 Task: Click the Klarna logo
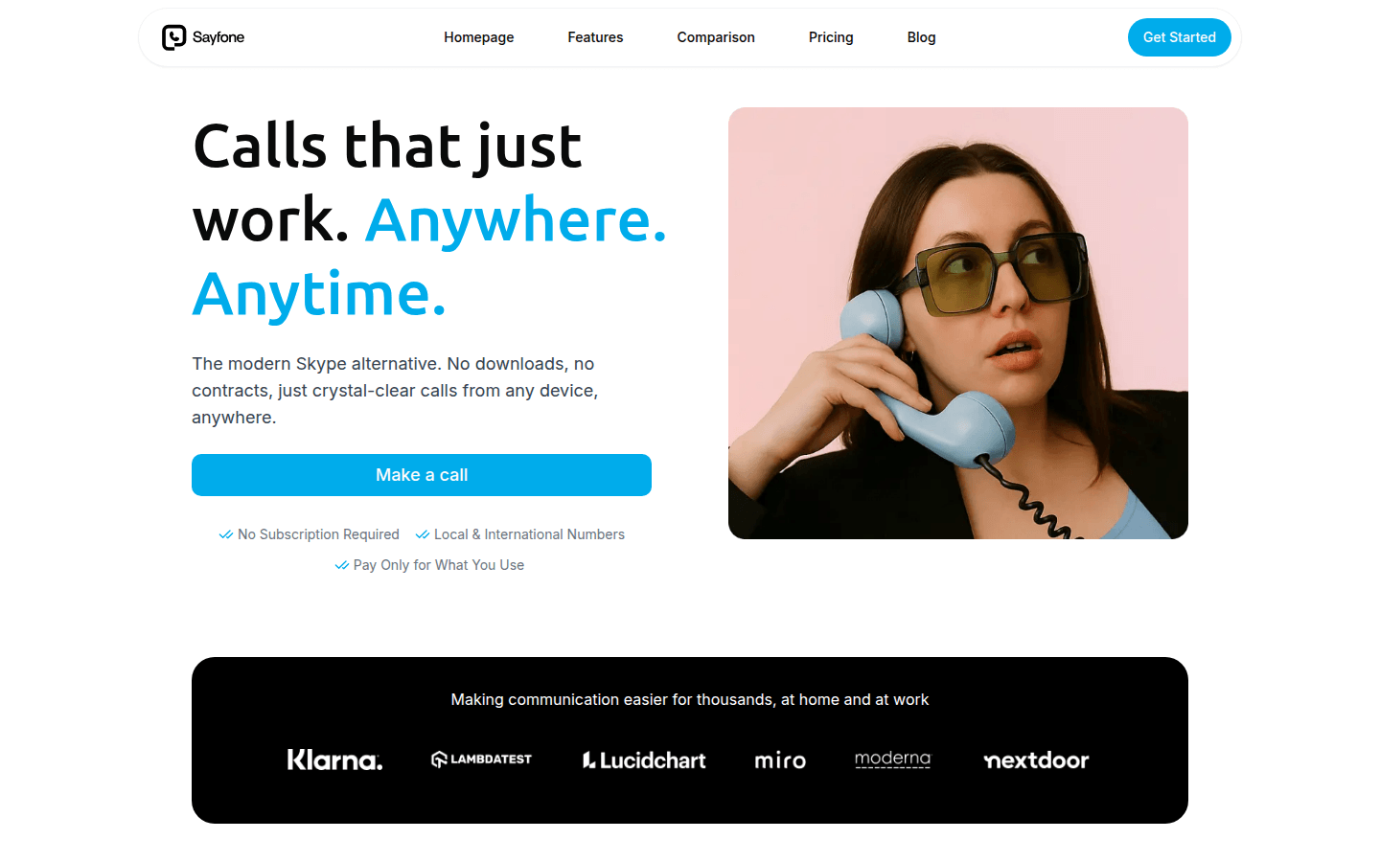[x=334, y=760]
